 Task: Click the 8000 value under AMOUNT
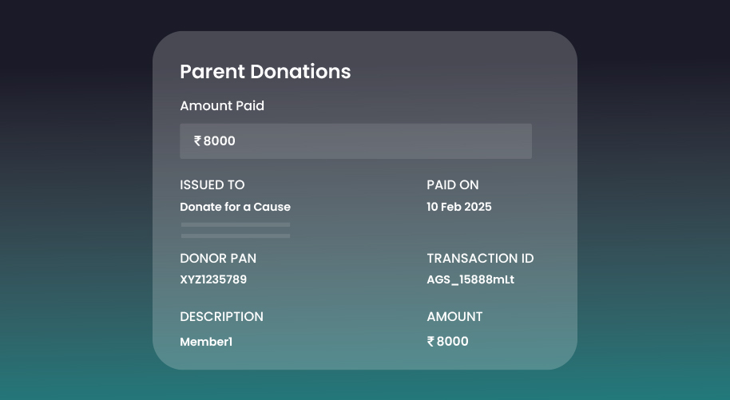453,342
